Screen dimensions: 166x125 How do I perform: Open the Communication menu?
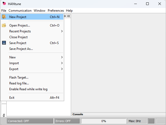[20, 11]
